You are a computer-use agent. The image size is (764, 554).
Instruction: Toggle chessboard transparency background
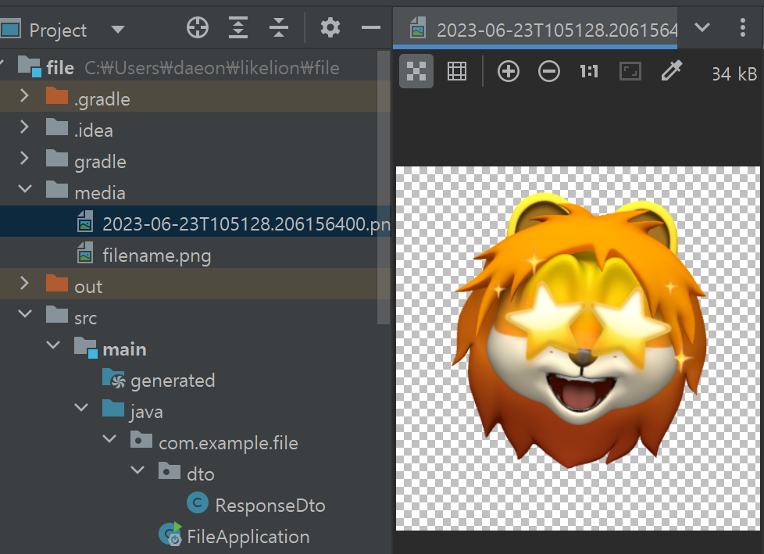[416, 71]
